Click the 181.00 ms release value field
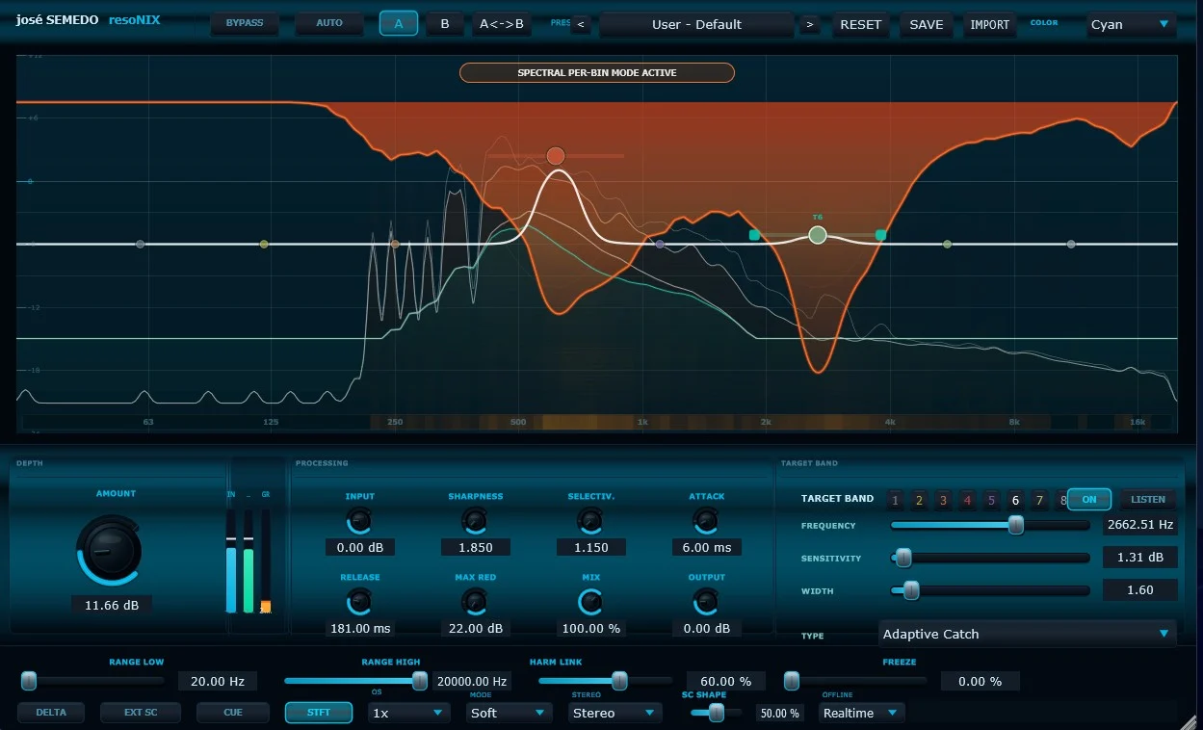 (361, 629)
